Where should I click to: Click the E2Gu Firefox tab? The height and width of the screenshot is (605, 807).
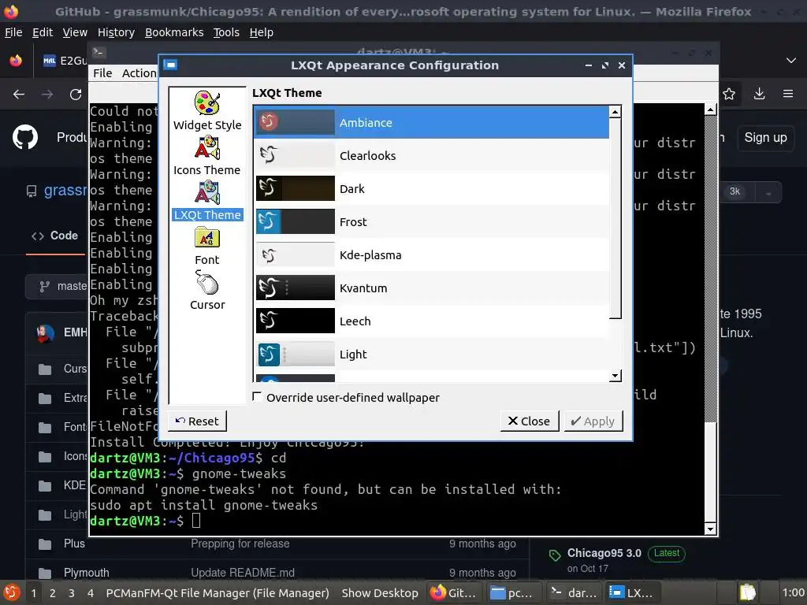[x=65, y=61]
